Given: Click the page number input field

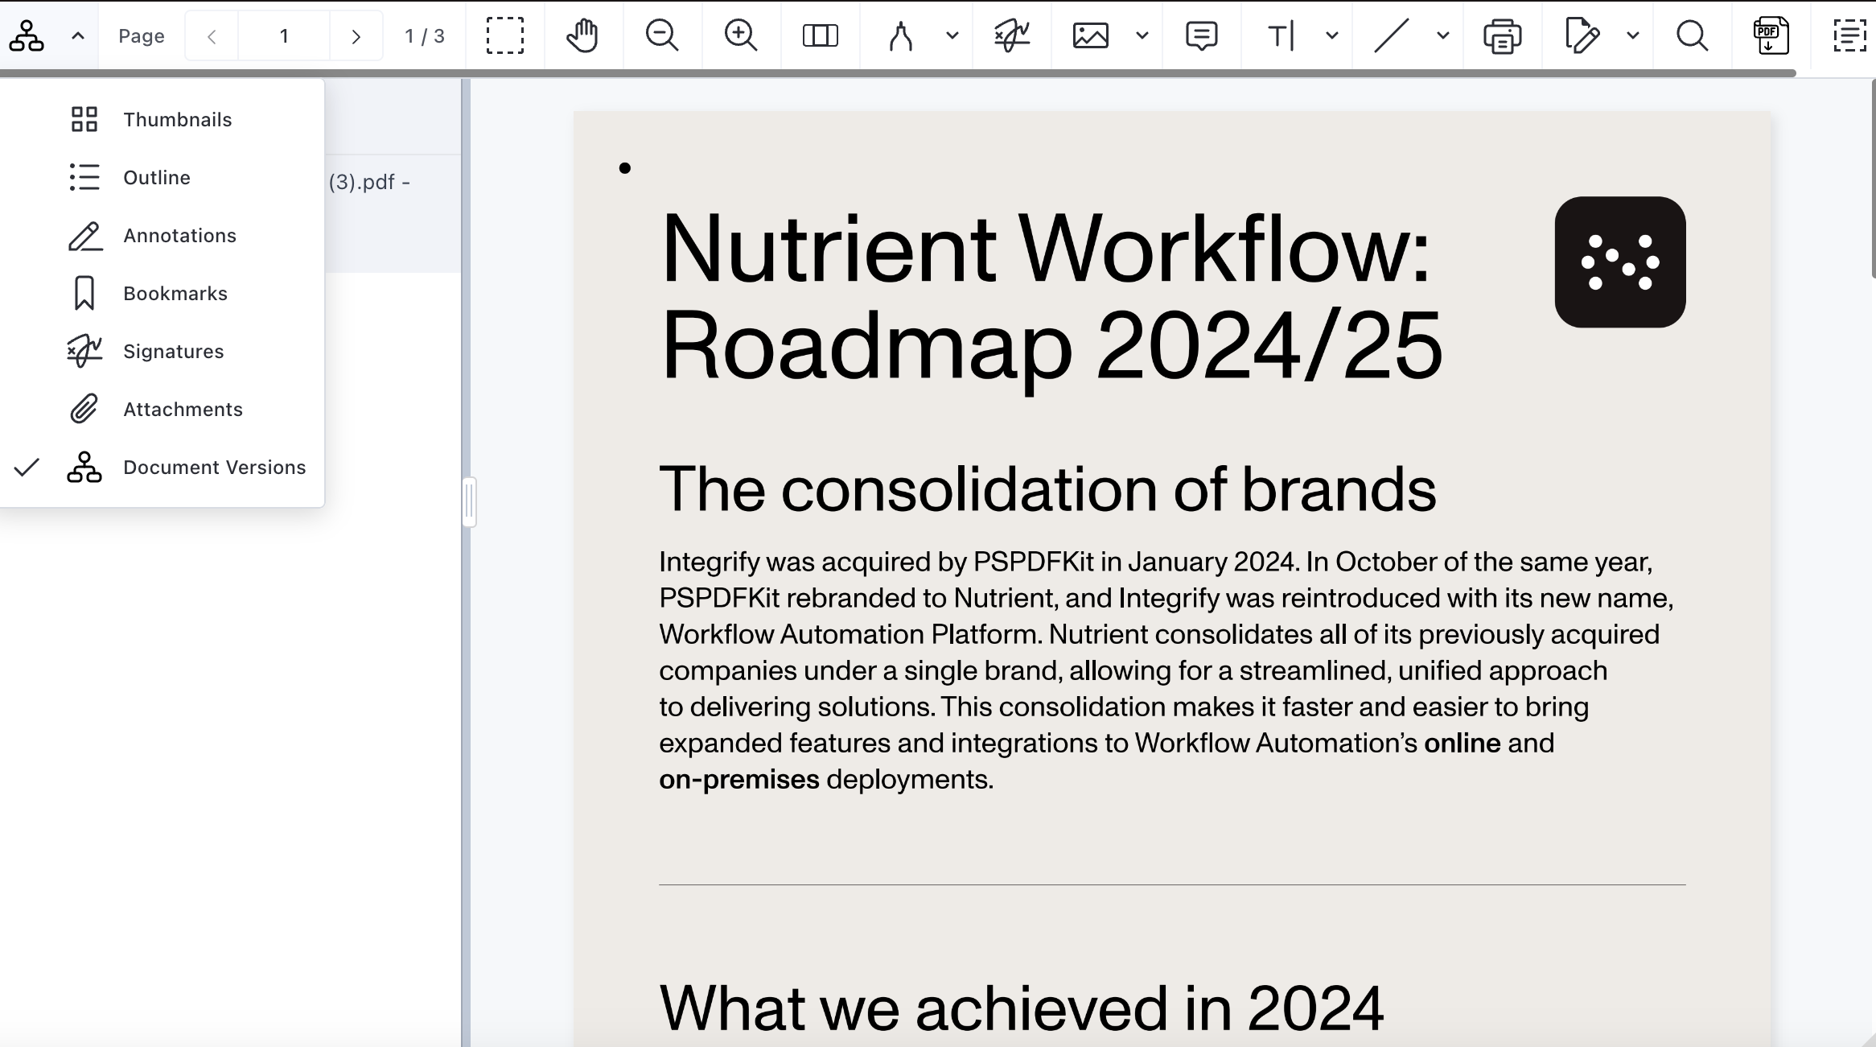Looking at the screenshot, I should tap(283, 36).
